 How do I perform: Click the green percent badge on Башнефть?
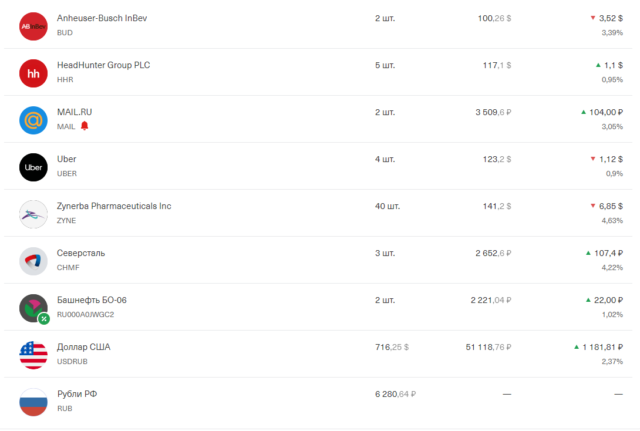44,319
